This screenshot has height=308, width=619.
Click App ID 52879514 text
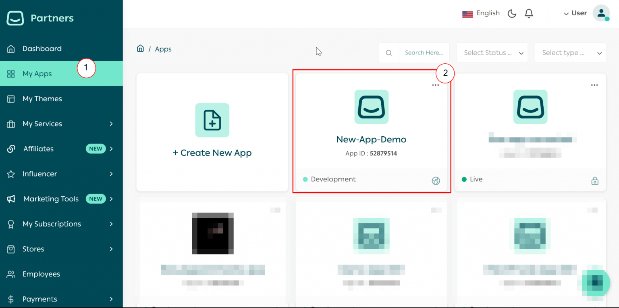(371, 154)
